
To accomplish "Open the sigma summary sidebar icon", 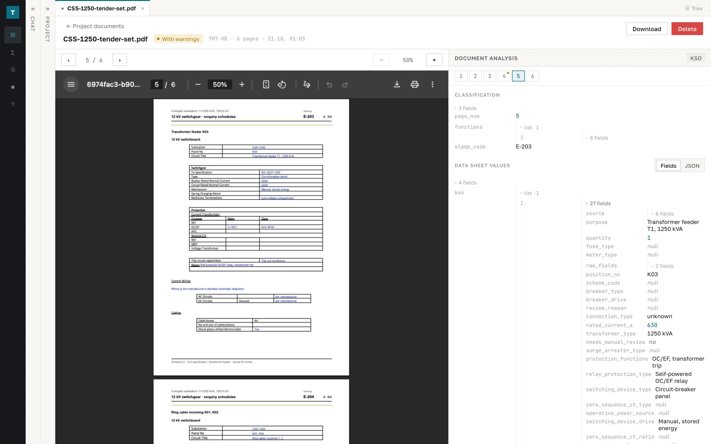I will coord(13,53).
